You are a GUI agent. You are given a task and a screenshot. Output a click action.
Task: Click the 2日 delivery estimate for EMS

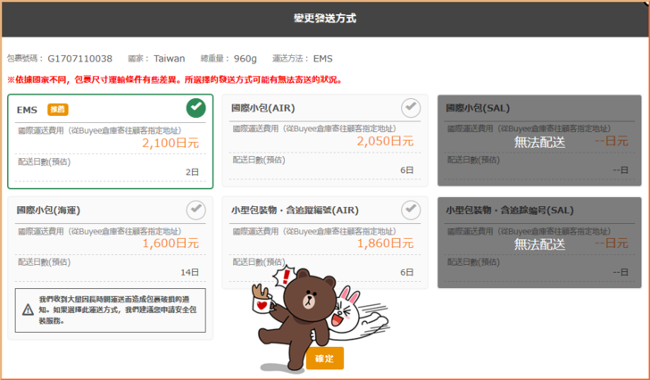192,172
